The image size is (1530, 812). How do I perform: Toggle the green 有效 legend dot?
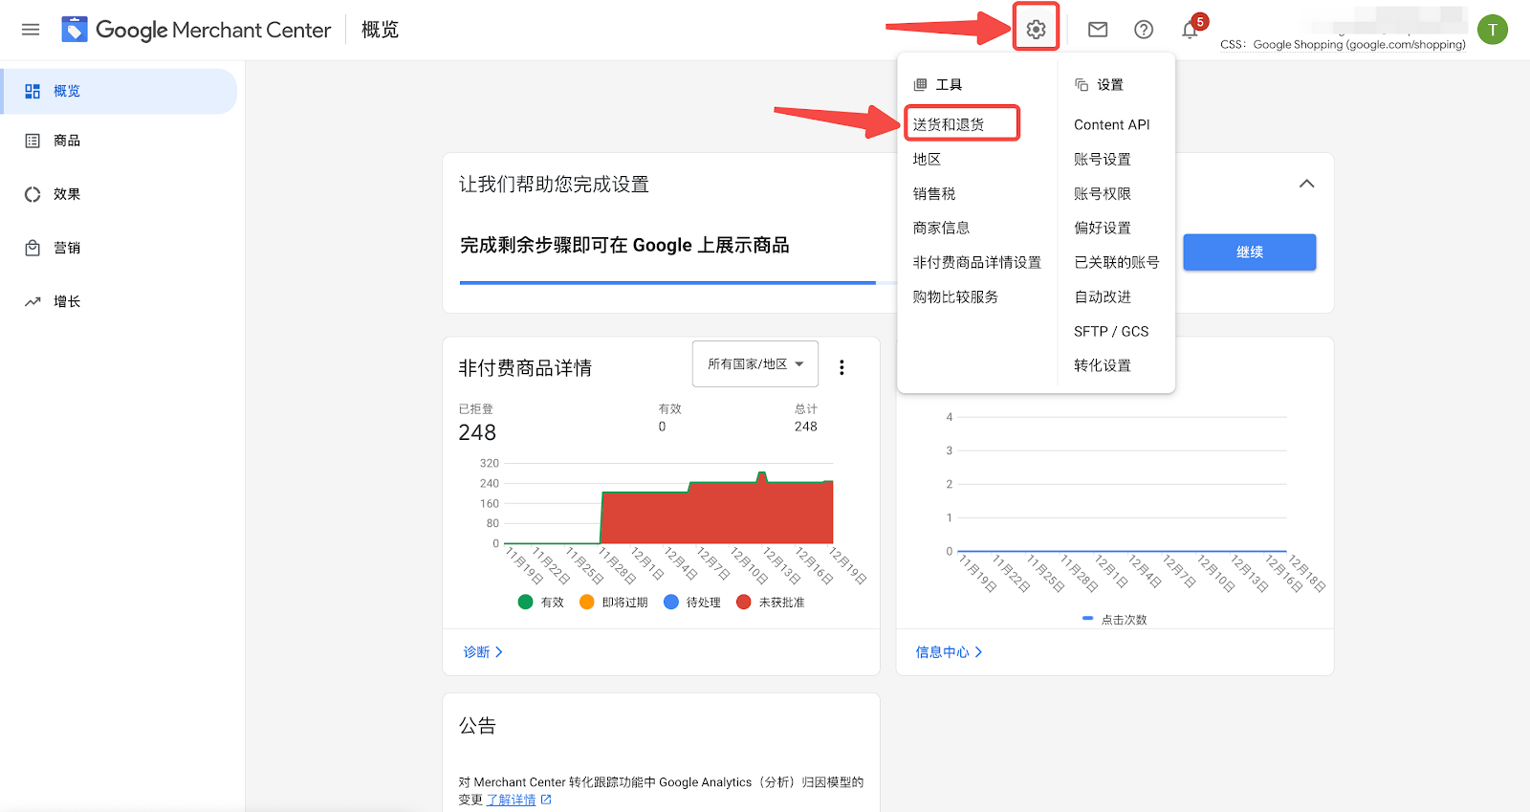click(x=525, y=602)
